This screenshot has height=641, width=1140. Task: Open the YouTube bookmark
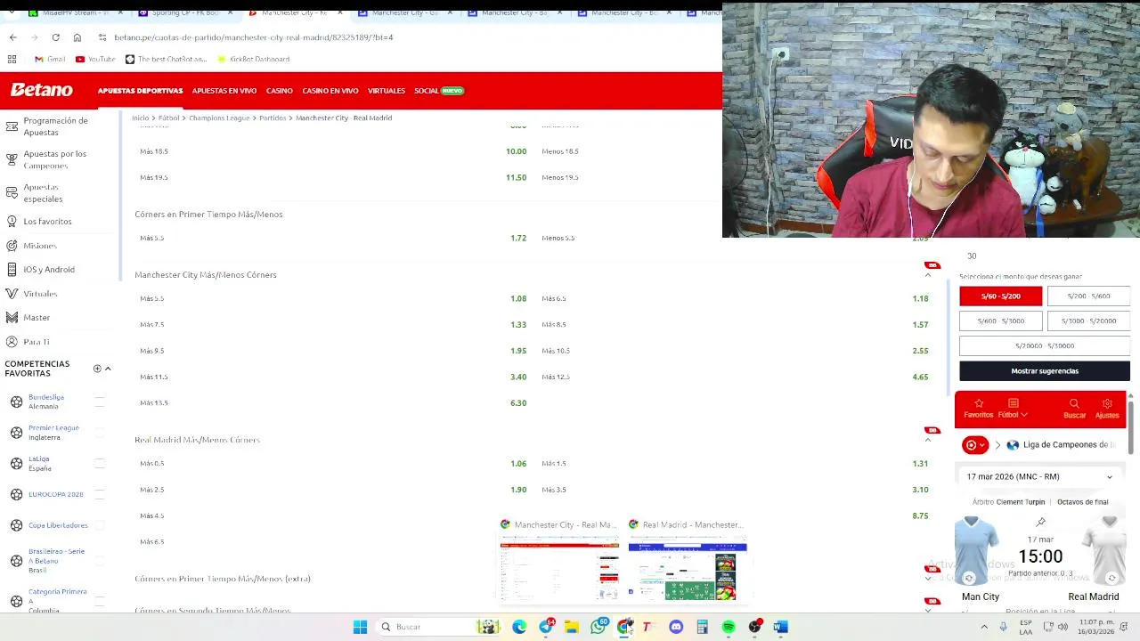pyautogui.click(x=95, y=59)
